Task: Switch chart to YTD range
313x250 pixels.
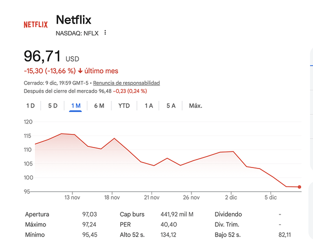Action: (124, 105)
